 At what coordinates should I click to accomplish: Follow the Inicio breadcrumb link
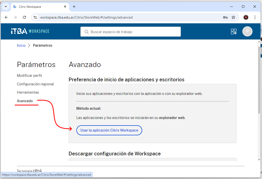(x=21, y=45)
